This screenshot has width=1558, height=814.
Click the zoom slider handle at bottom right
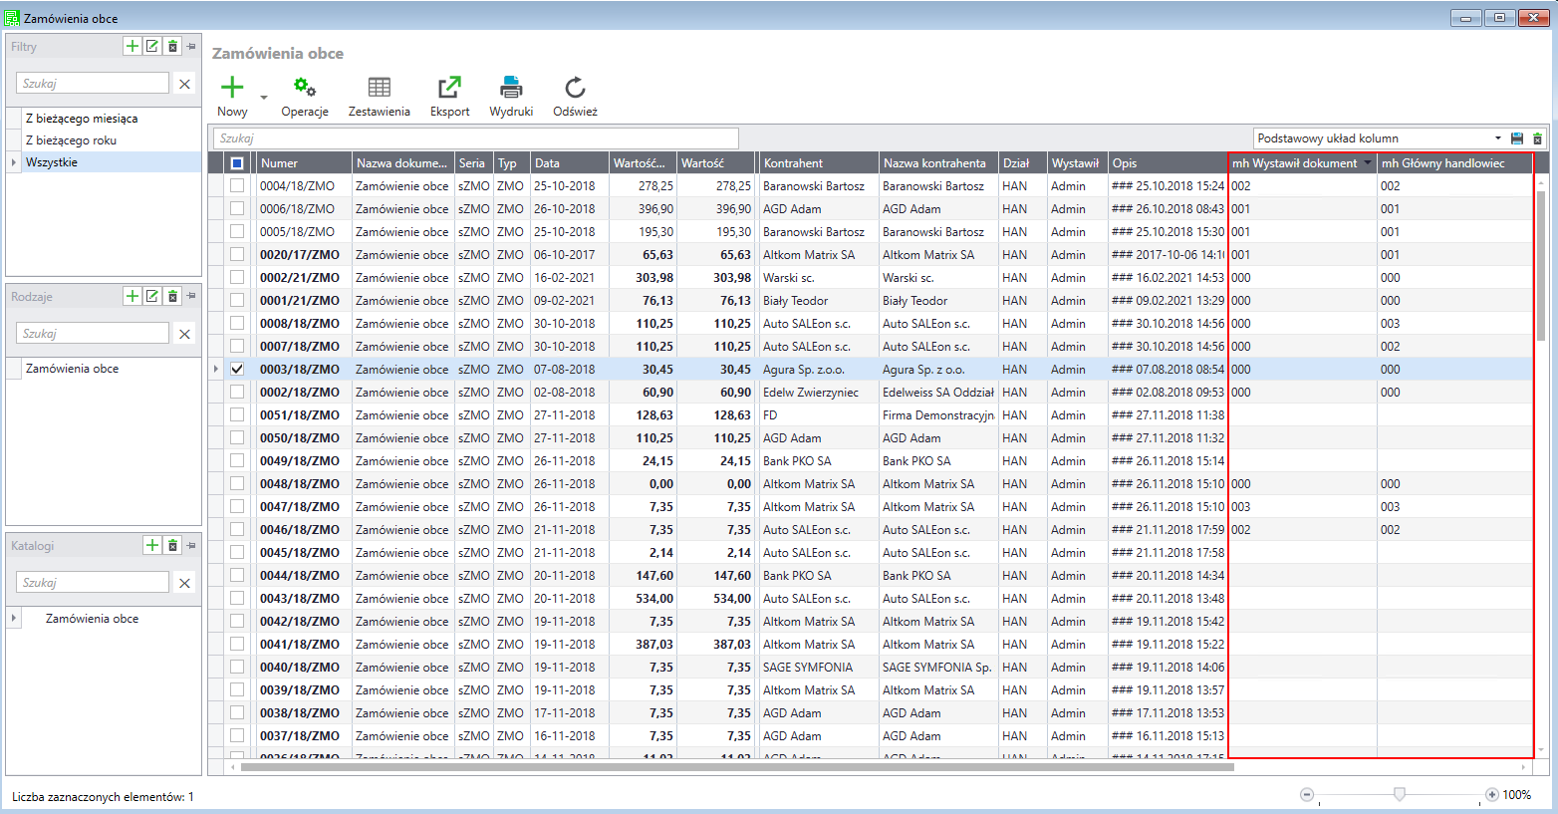tap(1400, 794)
